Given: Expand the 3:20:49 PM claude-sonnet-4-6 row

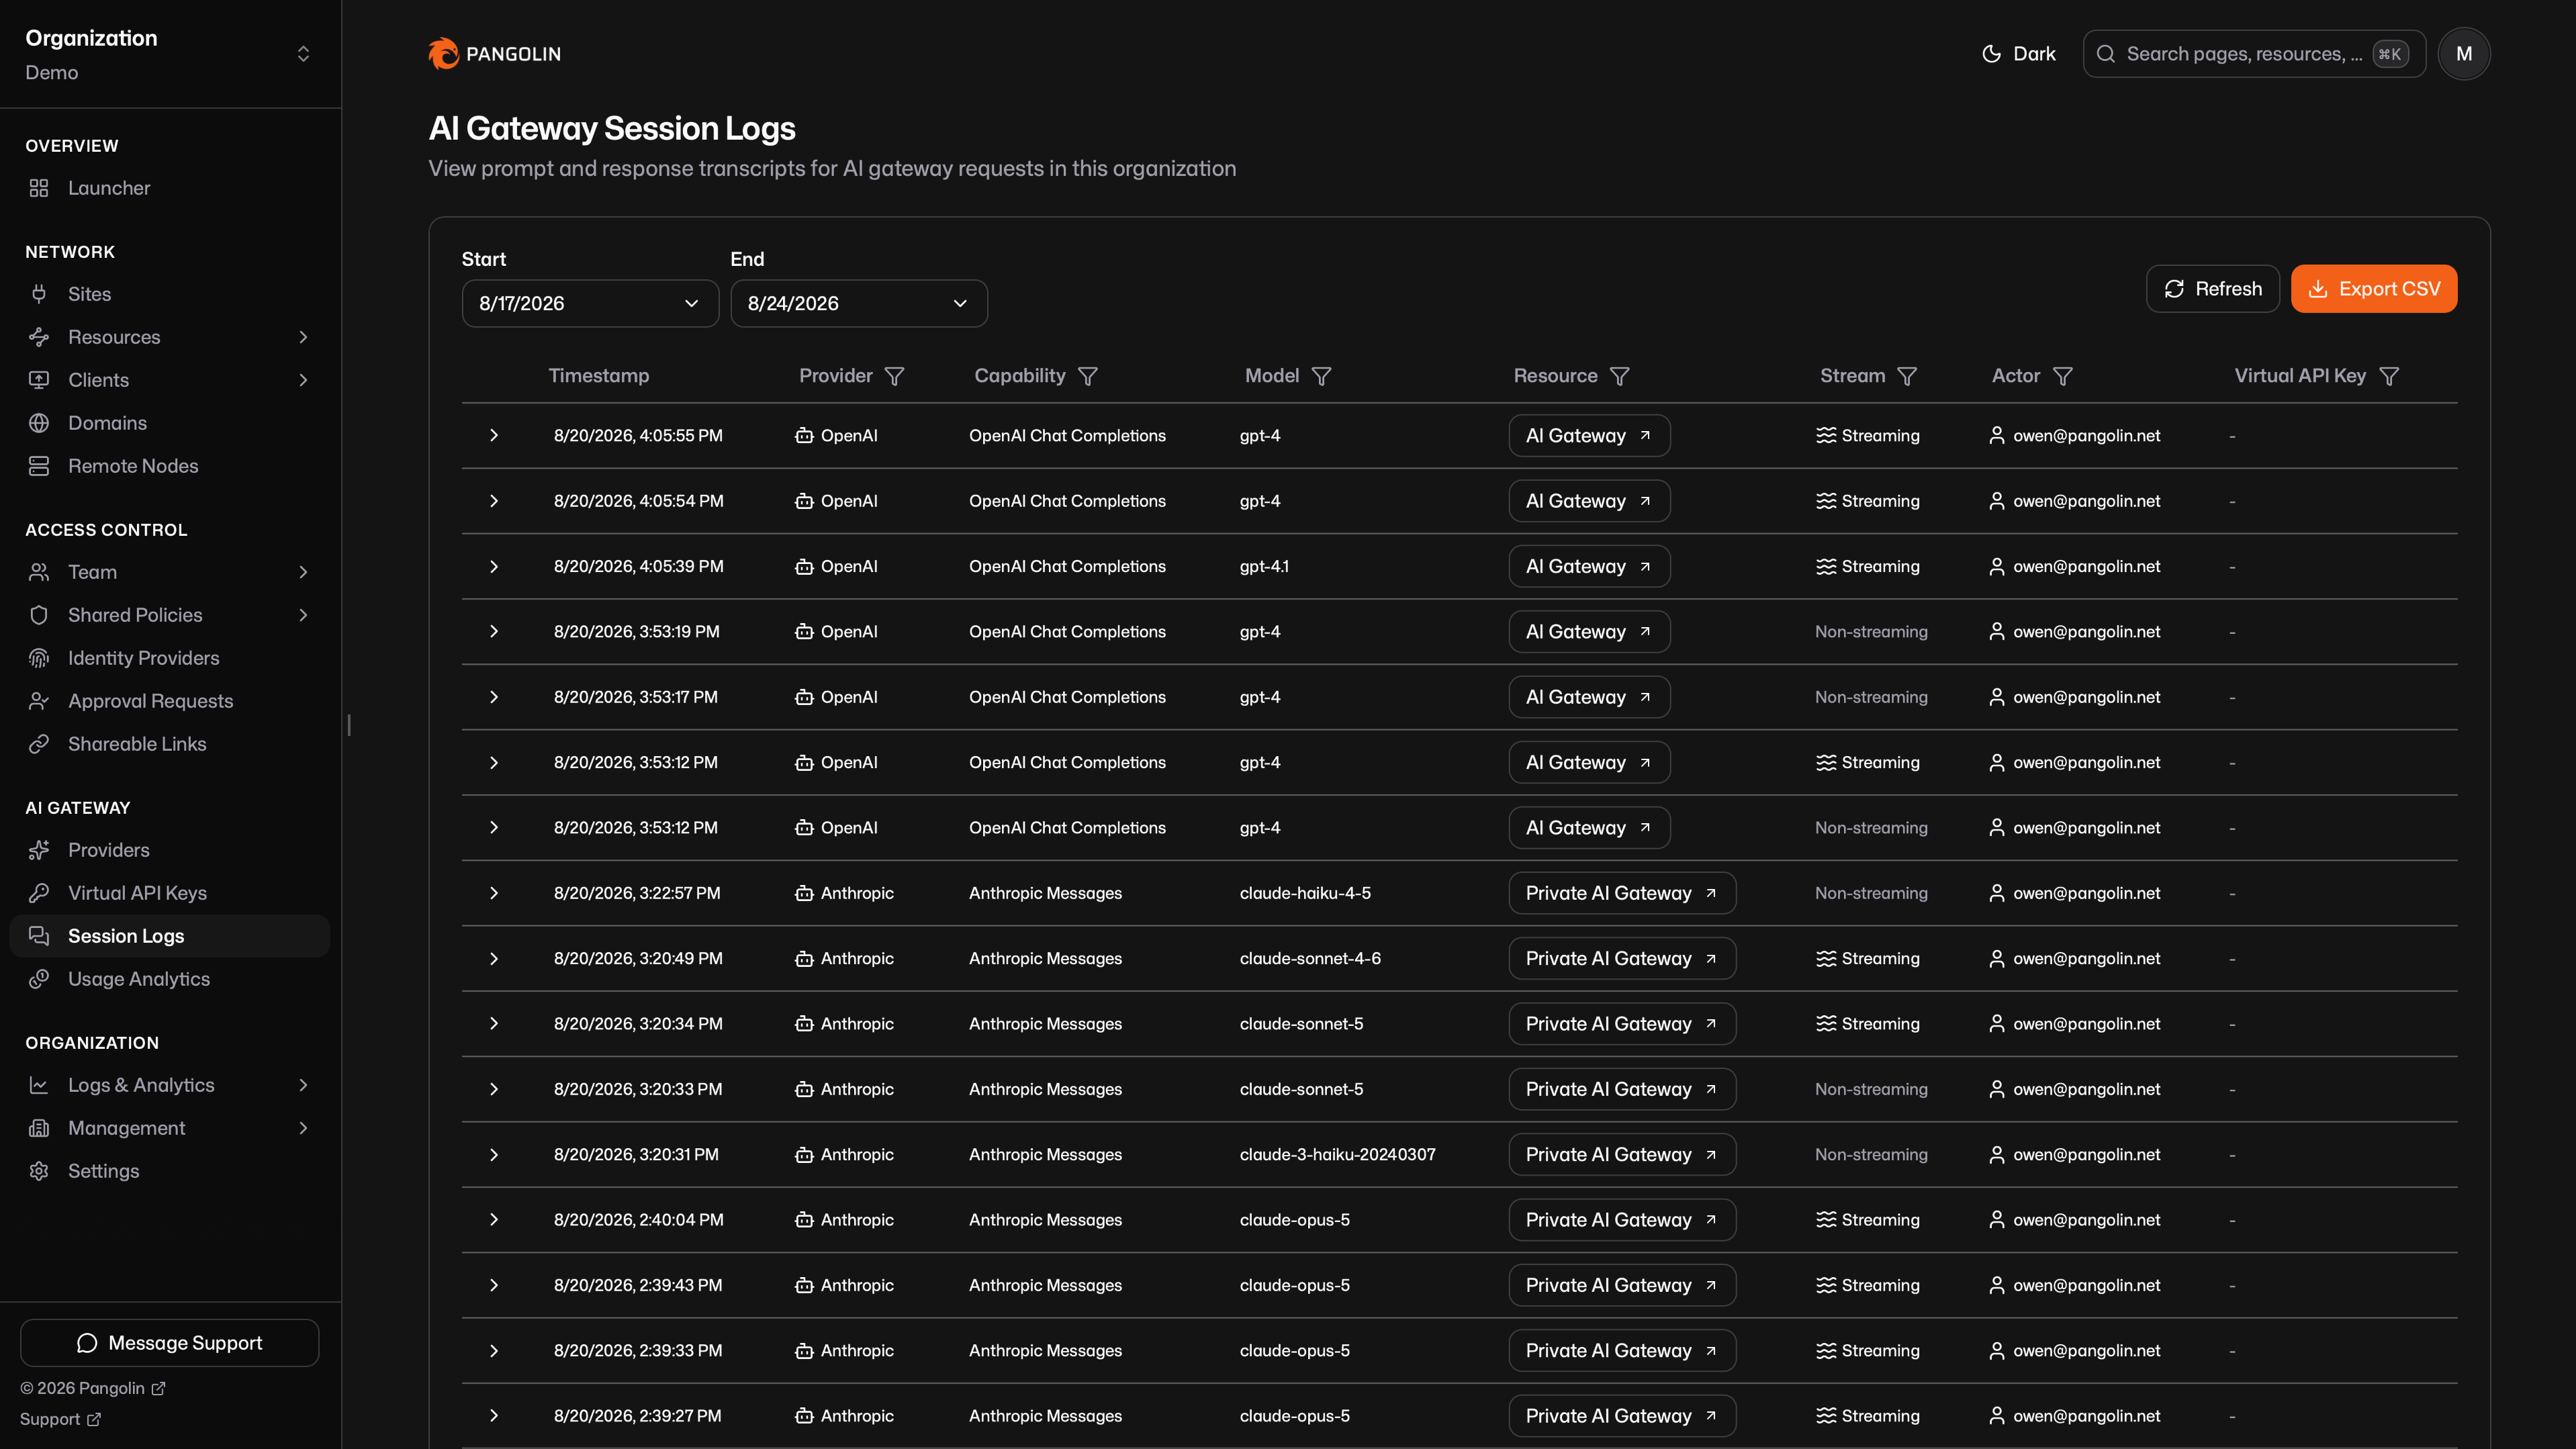Looking at the screenshot, I should pos(494,958).
